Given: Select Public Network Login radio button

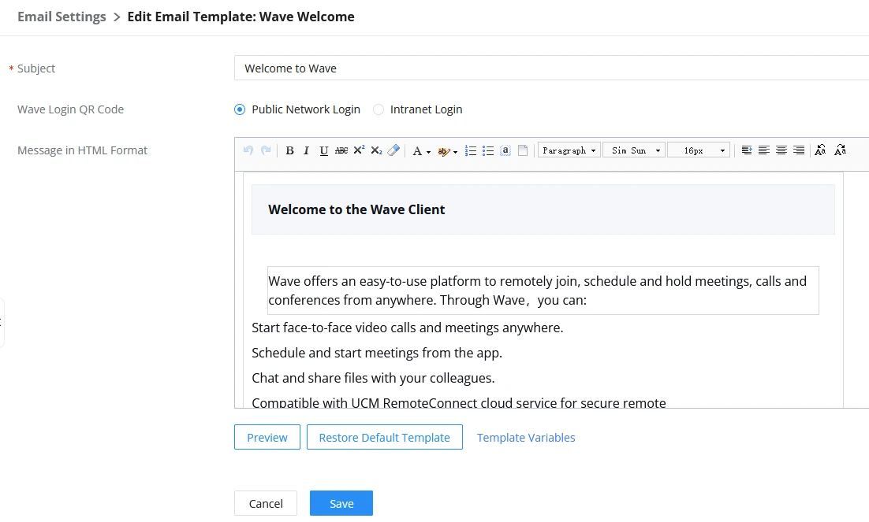Looking at the screenshot, I should [240, 109].
